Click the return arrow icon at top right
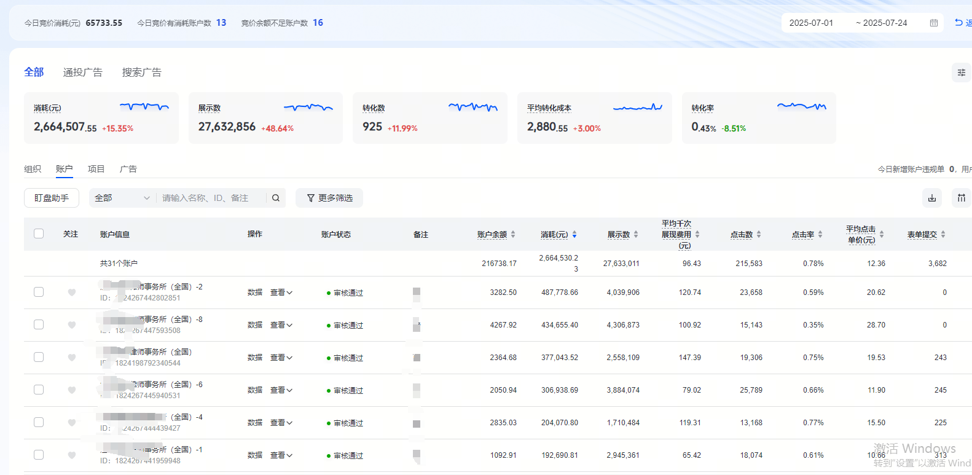 click(958, 23)
